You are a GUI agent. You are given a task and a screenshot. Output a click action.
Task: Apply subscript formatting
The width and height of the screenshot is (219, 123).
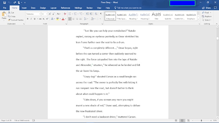click(44, 19)
